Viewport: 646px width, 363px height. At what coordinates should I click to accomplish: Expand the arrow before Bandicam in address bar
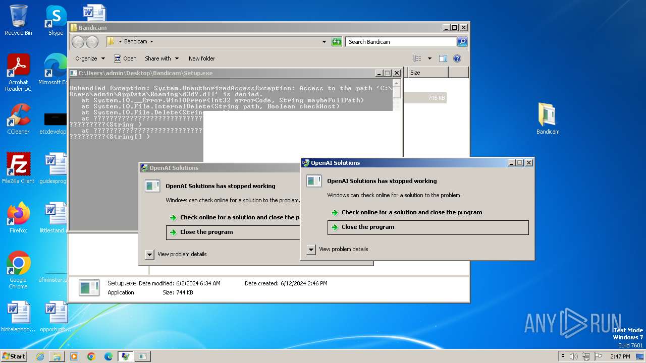(x=120, y=42)
